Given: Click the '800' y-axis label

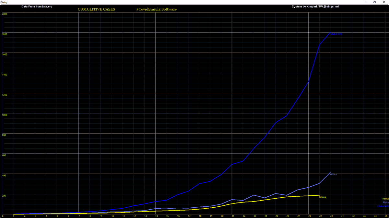Looking at the screenshot, I should 4,135.
